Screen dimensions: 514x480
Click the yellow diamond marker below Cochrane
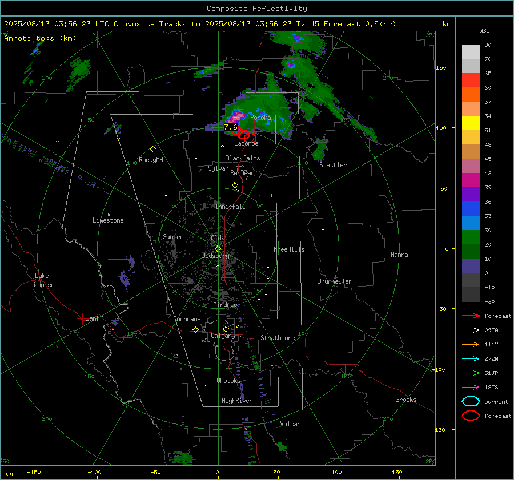click(x=195, y=330)
